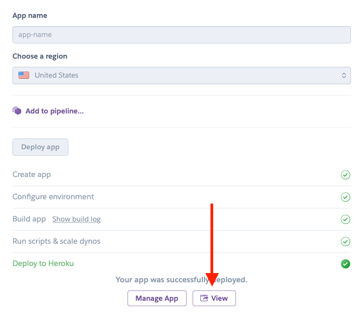Click the App name label

[x=30, y=16]
